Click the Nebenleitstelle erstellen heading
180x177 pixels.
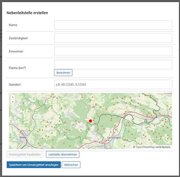pos(27,13)
